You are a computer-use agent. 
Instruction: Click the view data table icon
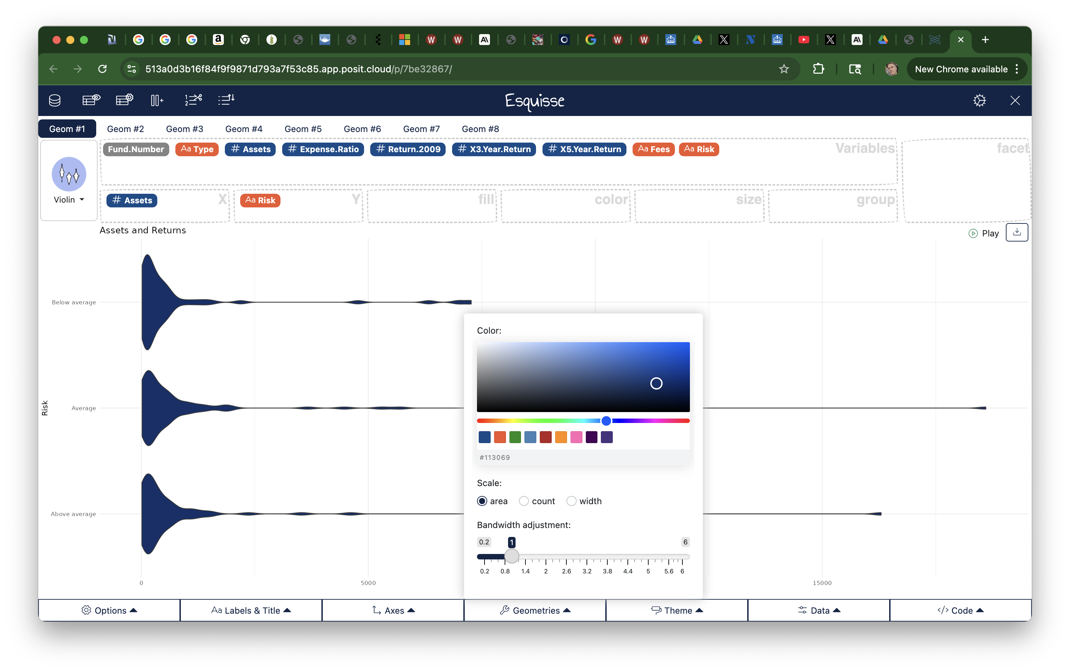91,100
